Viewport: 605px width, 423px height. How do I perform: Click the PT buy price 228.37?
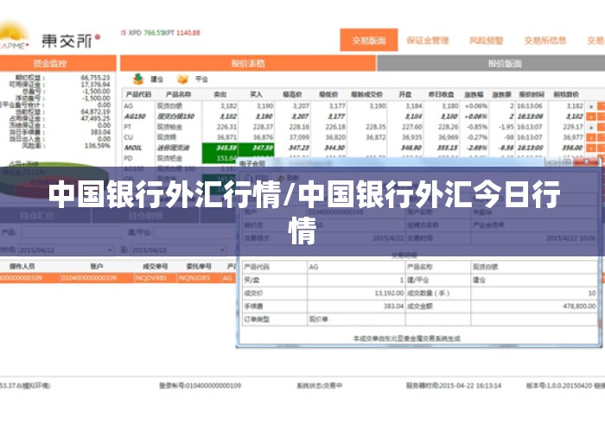pyautogui.click(x=263, y=127)
